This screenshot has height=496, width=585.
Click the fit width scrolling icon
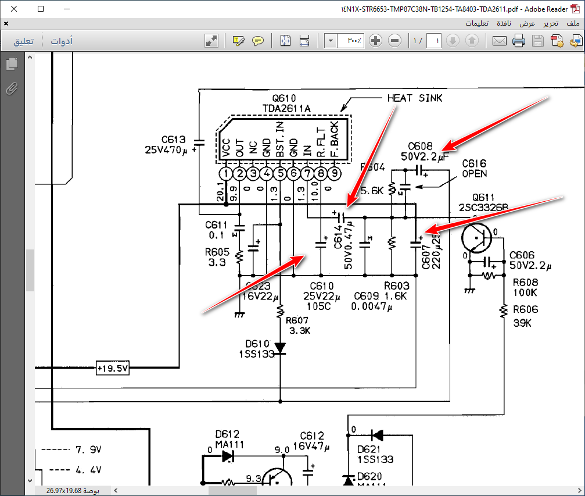click(304, 40)
